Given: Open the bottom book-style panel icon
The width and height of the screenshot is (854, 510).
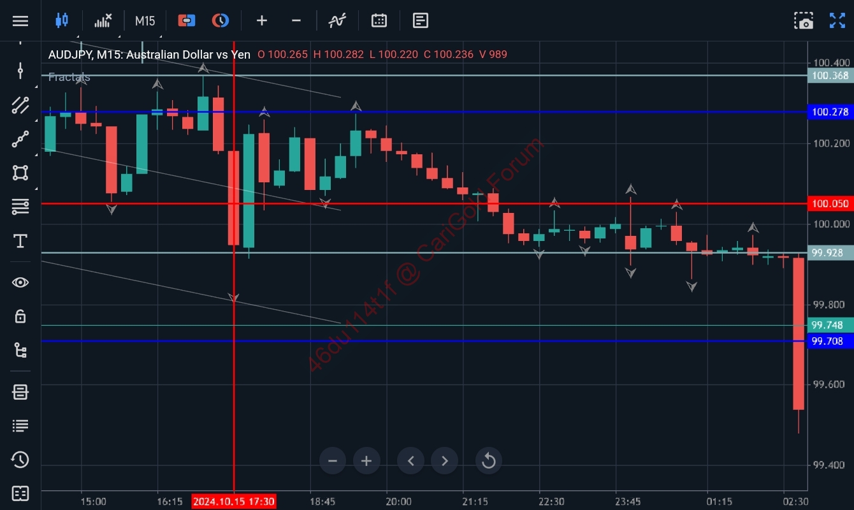Looking at the screenshot, I should coord(20,493).
